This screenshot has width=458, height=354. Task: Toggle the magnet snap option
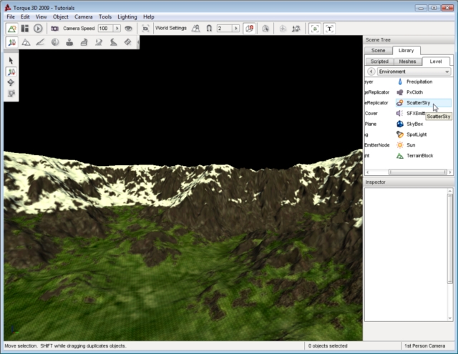(209, 28)
